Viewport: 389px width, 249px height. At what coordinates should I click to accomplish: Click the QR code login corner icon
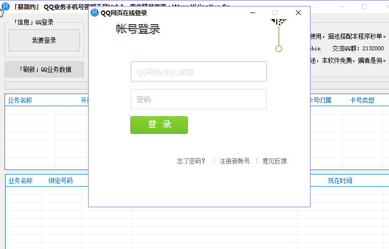(279, 22)
